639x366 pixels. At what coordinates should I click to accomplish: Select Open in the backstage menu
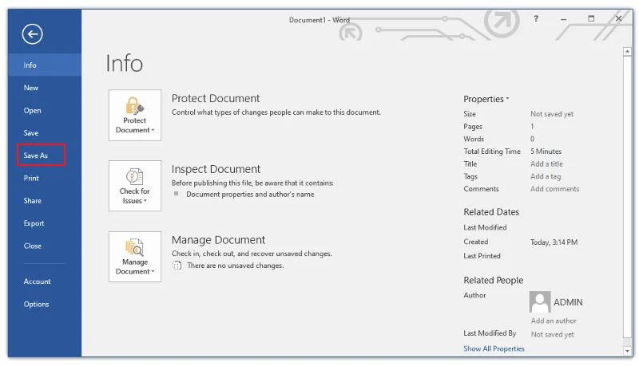coord(45,111)
